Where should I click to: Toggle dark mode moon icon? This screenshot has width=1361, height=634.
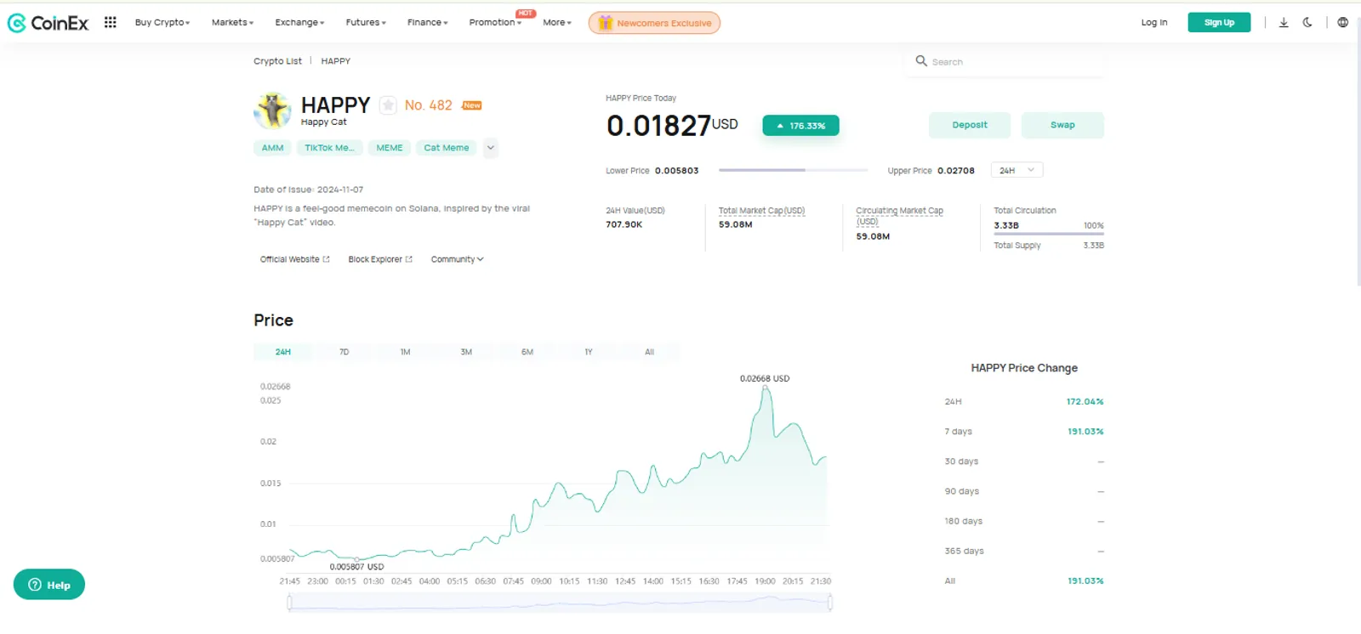click(1307, 22)
